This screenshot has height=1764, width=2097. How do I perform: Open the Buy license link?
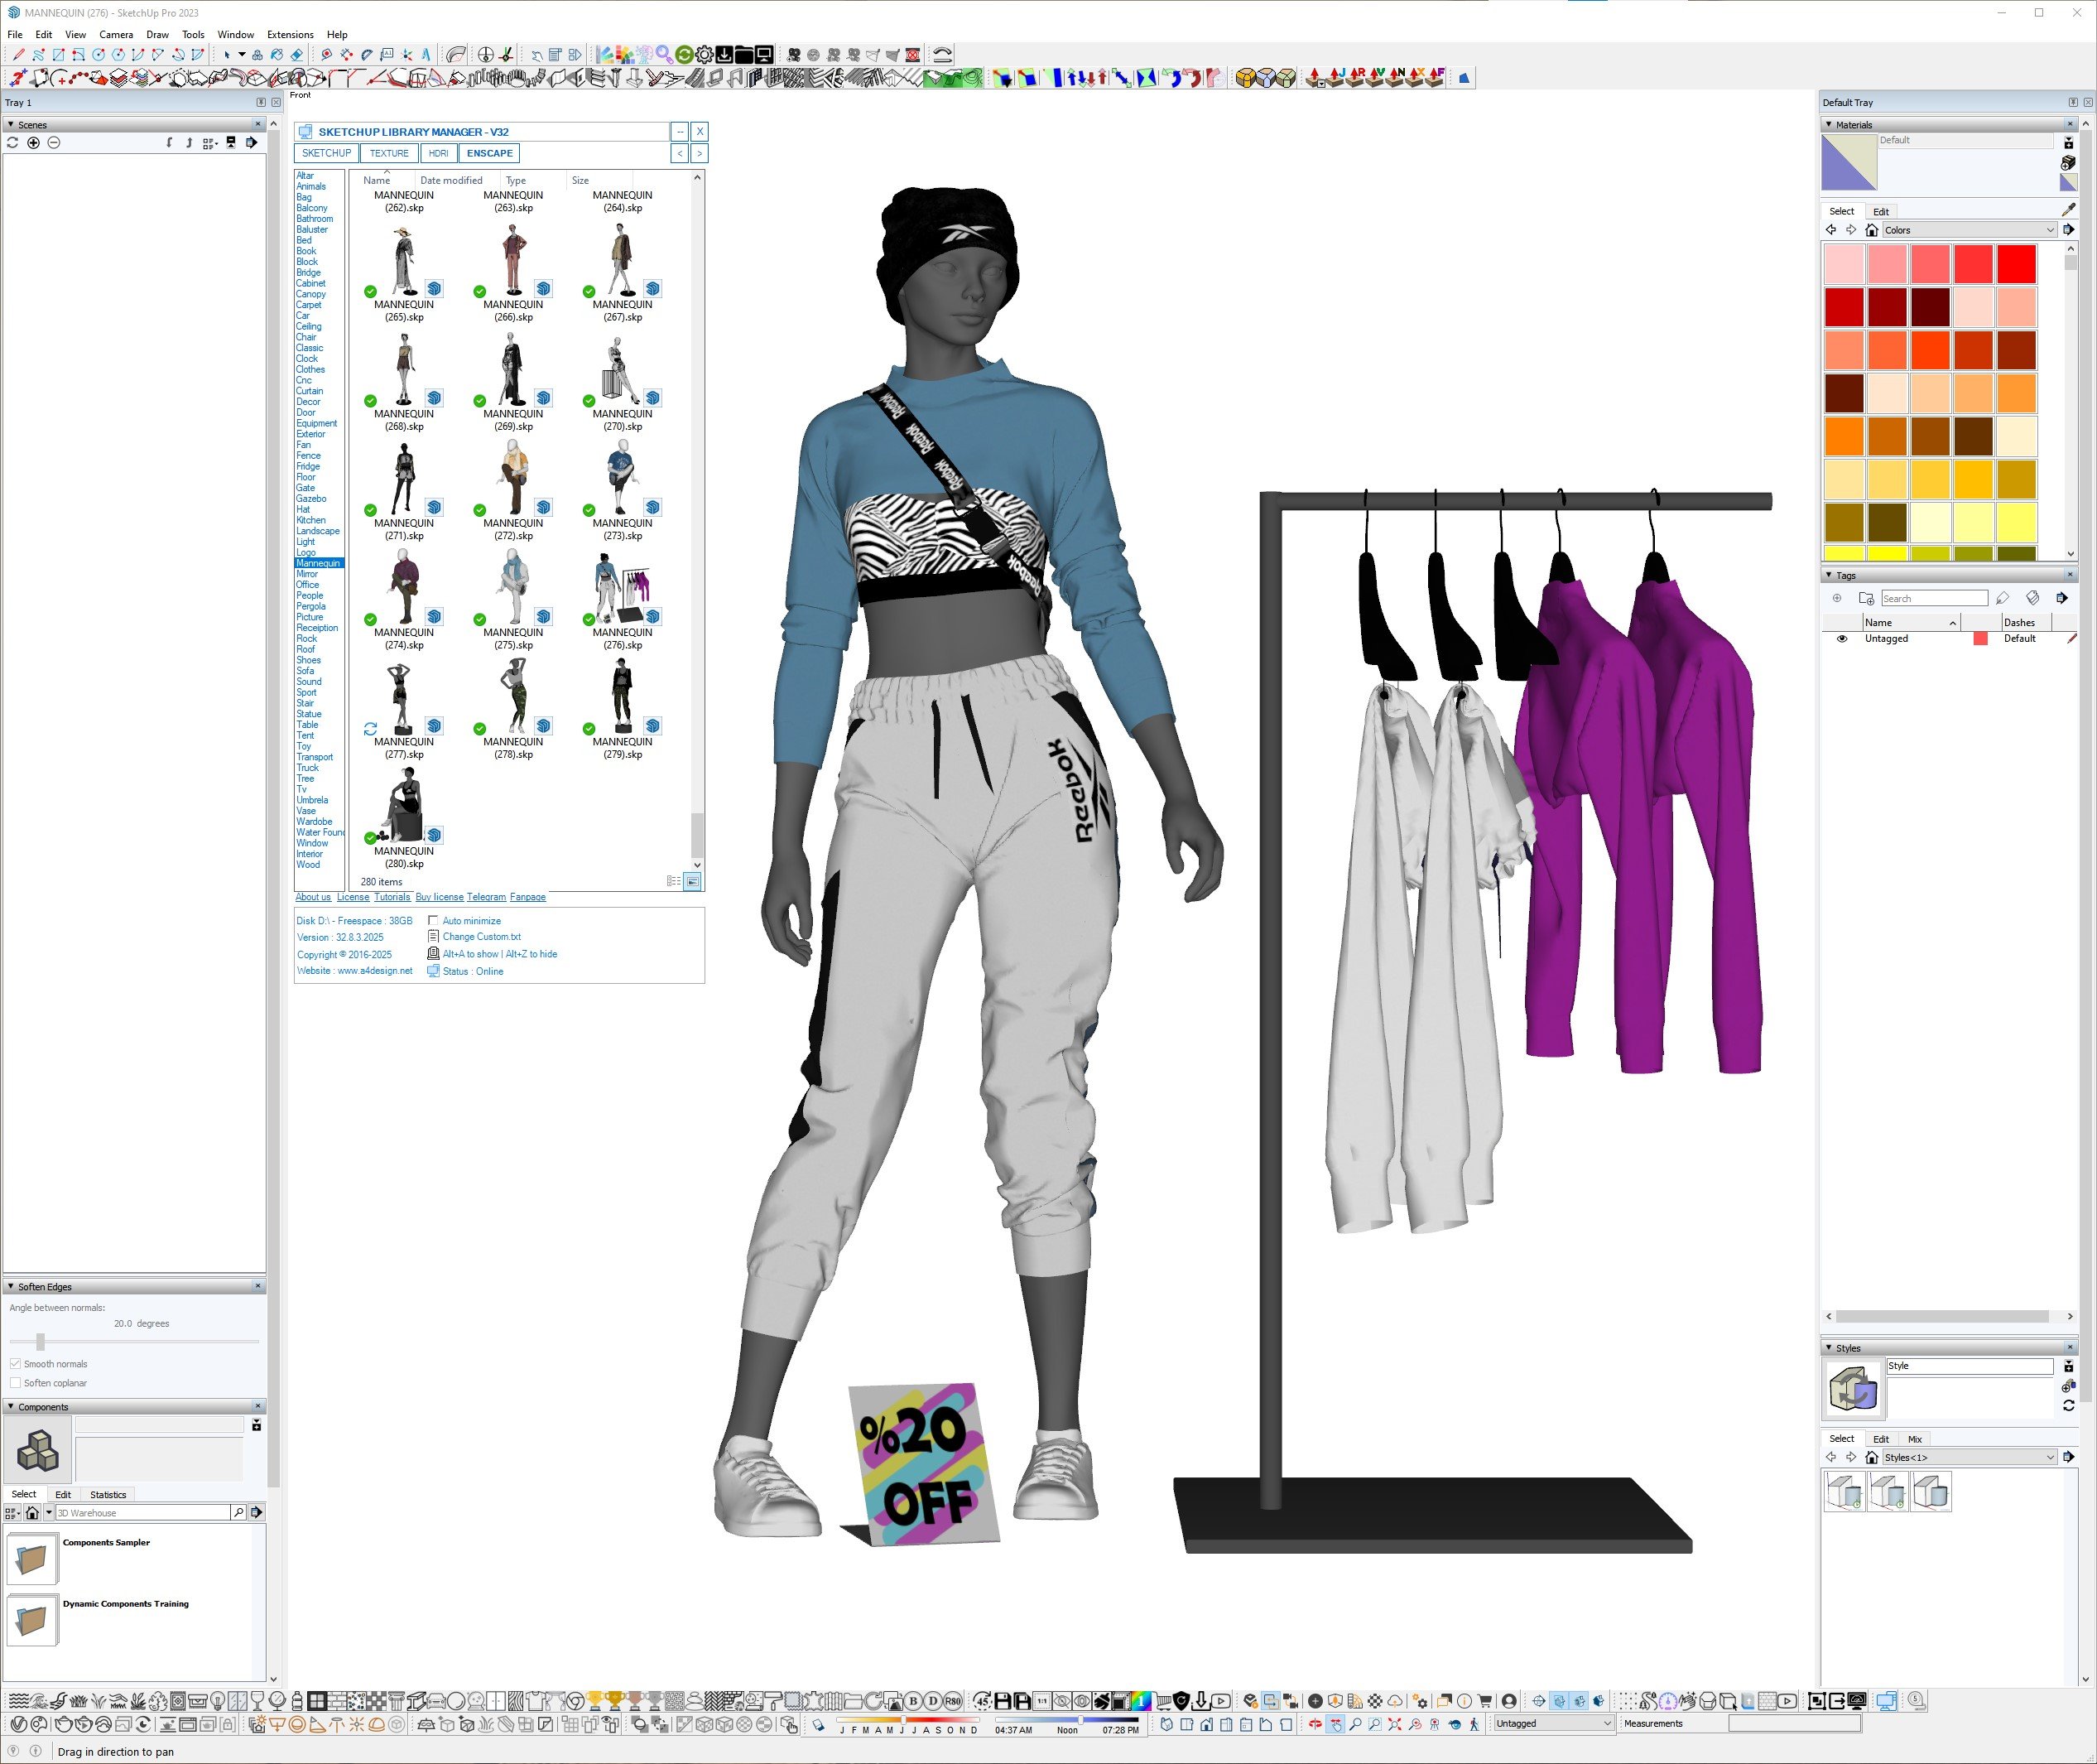[x=439, y=897]
